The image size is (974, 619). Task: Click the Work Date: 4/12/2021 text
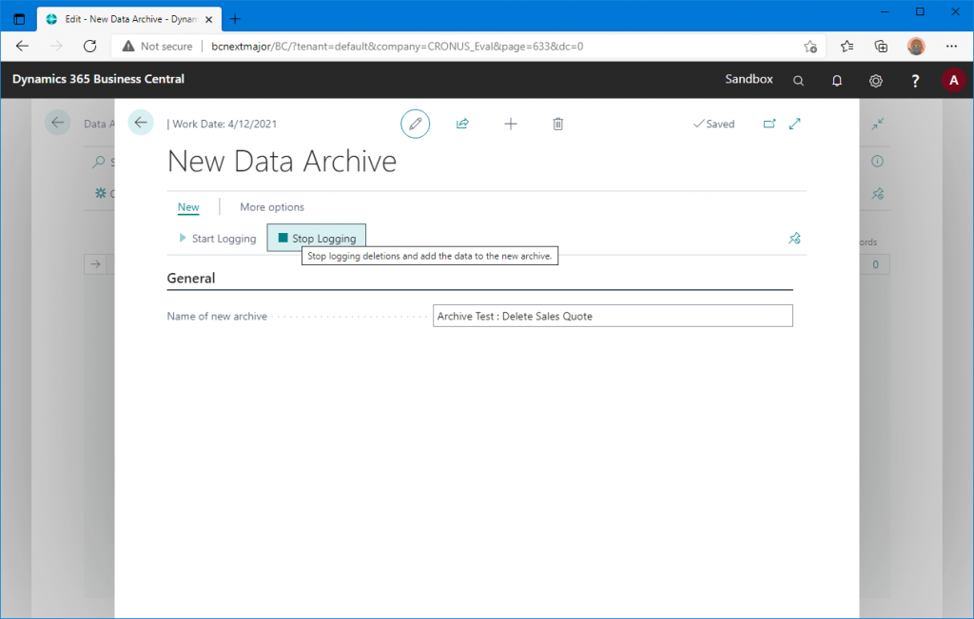point(224,124)
